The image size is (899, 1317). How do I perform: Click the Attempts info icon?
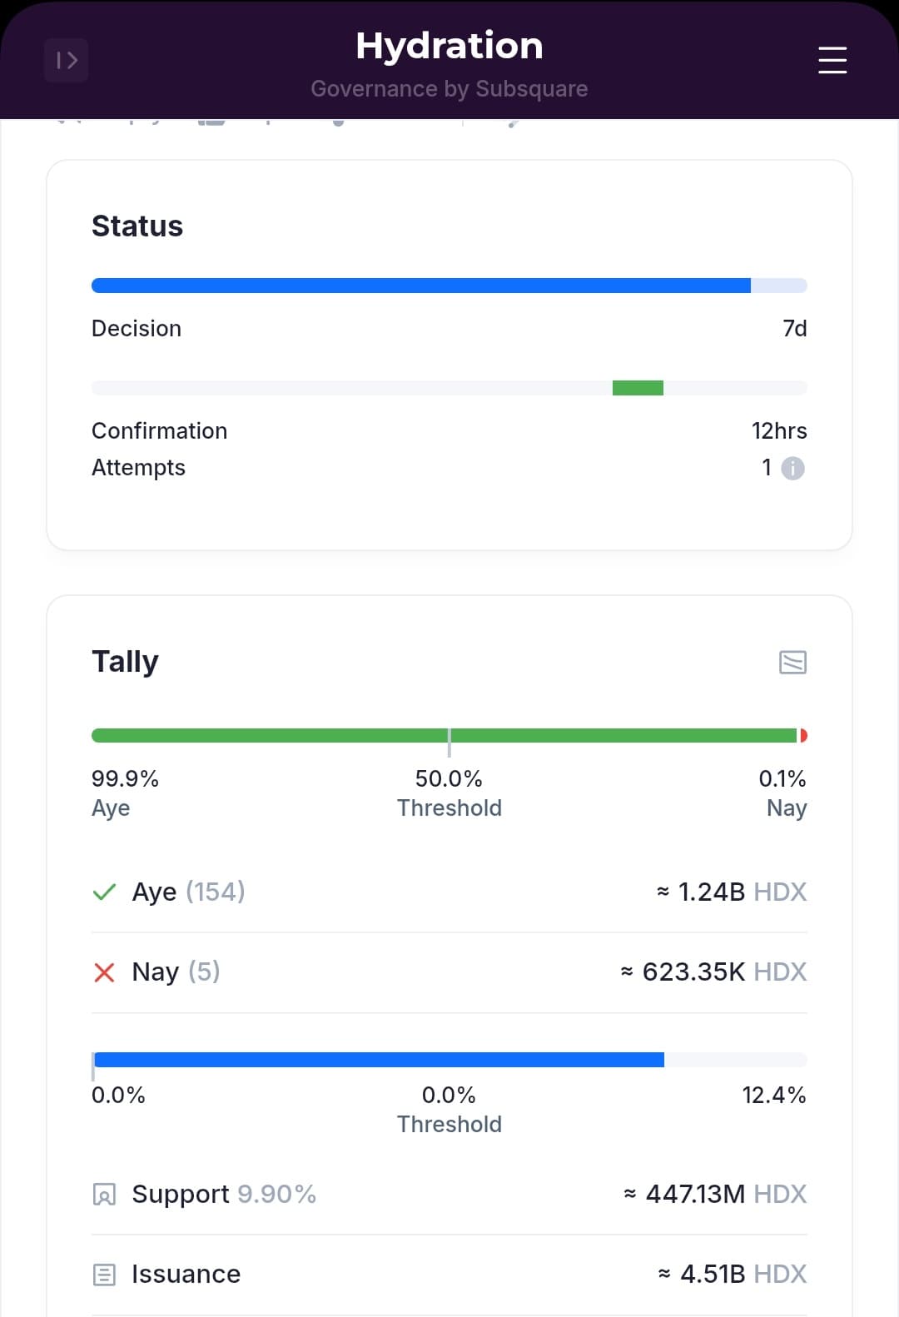(793, 469)
